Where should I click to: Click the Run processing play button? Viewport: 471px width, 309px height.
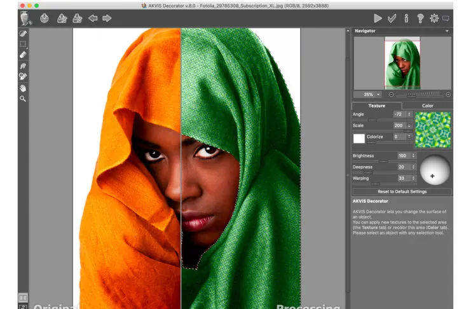coord(378,18)
